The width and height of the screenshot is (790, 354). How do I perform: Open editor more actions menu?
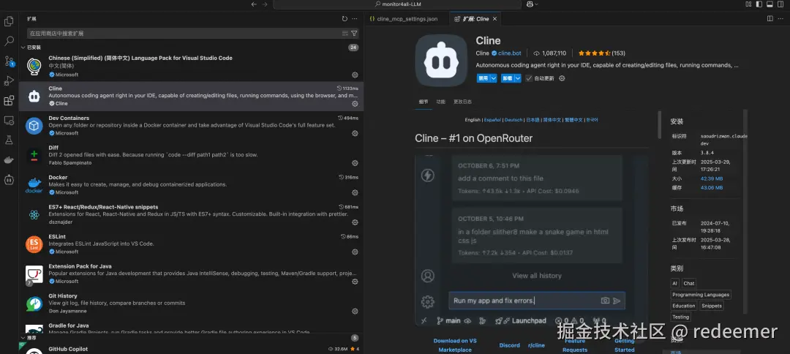[780, 18]
